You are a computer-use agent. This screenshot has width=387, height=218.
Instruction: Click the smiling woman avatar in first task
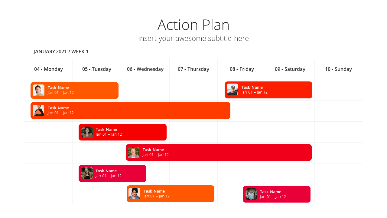39,90
